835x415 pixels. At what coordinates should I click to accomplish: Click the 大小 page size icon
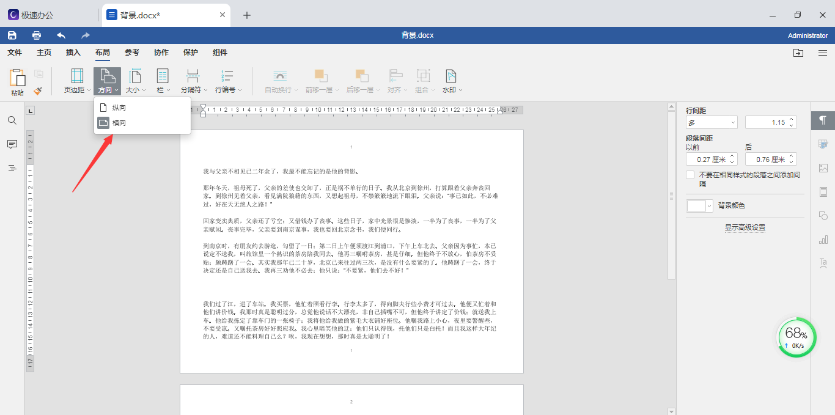pyautogui.click(x=135, y=76)
